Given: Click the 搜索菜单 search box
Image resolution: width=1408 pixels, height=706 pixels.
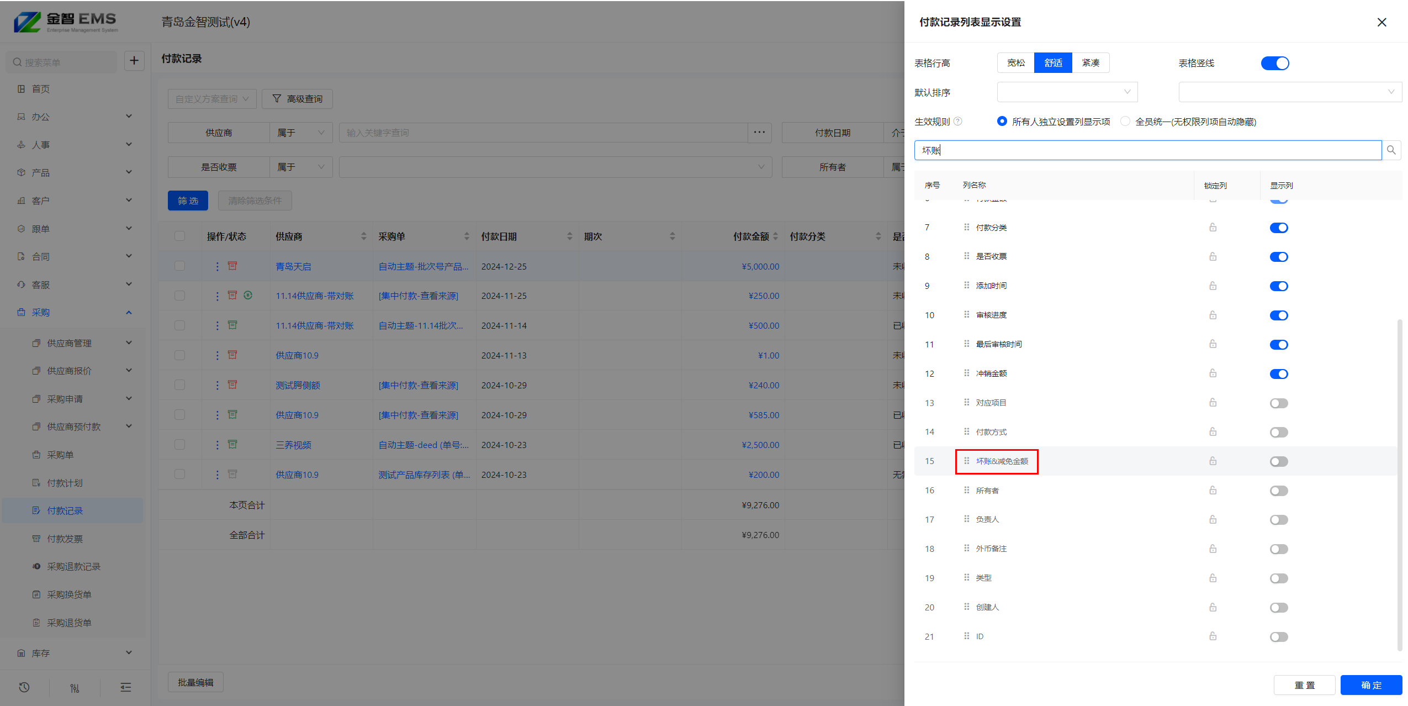Looking at the screenshot, I should click(61, 62).
